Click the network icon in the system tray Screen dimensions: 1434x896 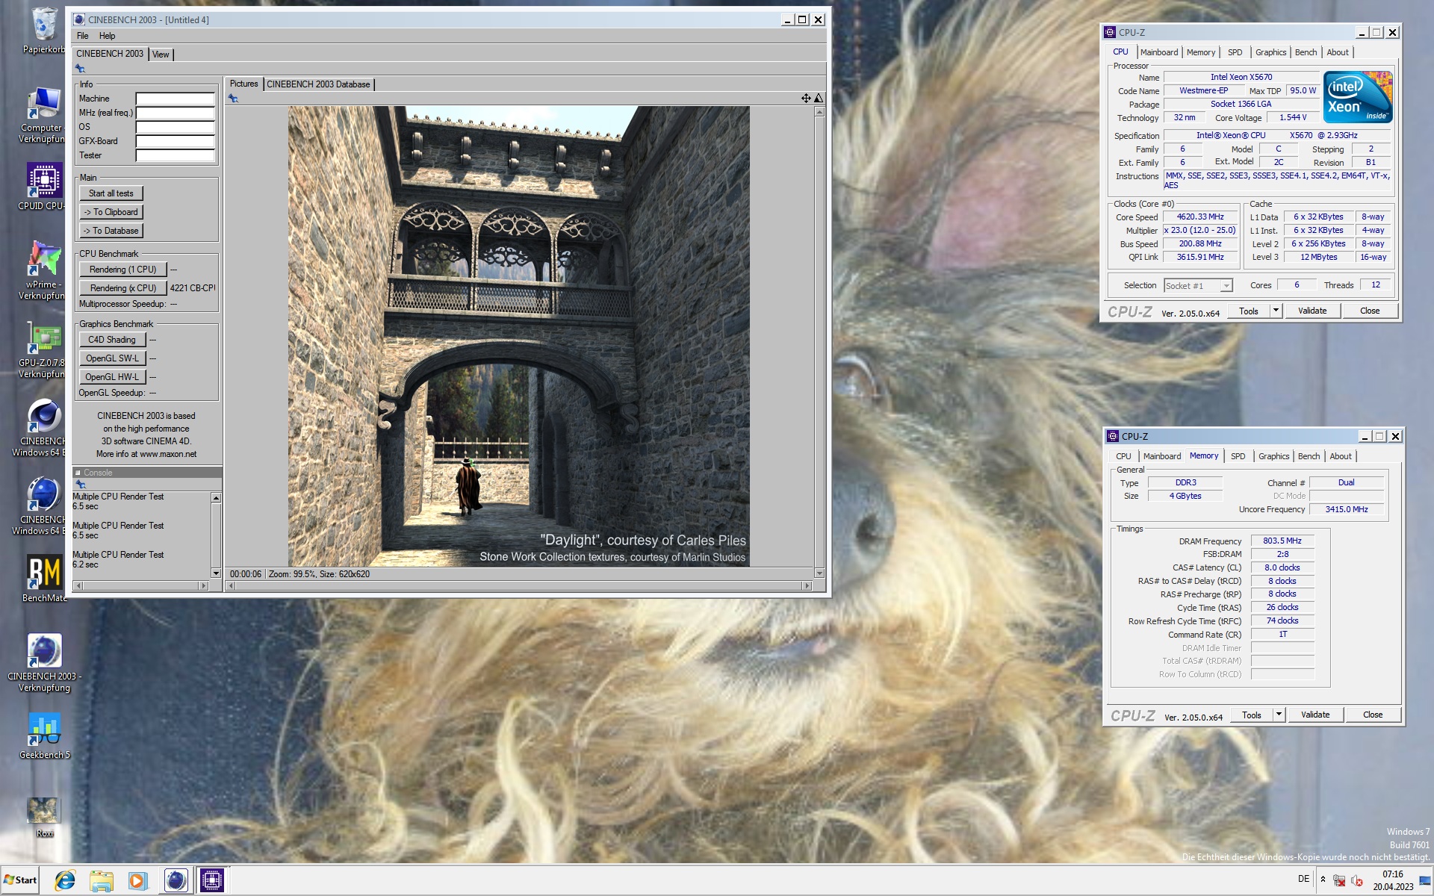[1339, 880]
